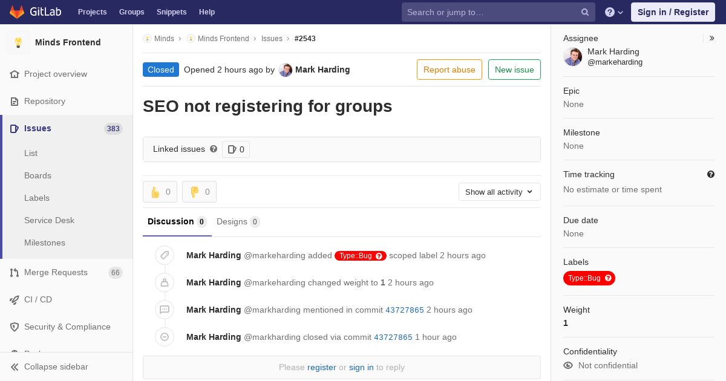726x381 pixels.
Task: Click the Security & Compliance shield icon
Action: [15, 327]
